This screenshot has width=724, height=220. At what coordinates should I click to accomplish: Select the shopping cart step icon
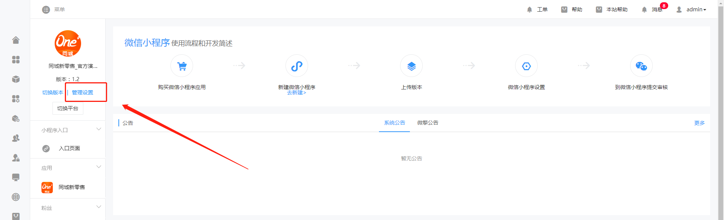(x=182, y=66)
